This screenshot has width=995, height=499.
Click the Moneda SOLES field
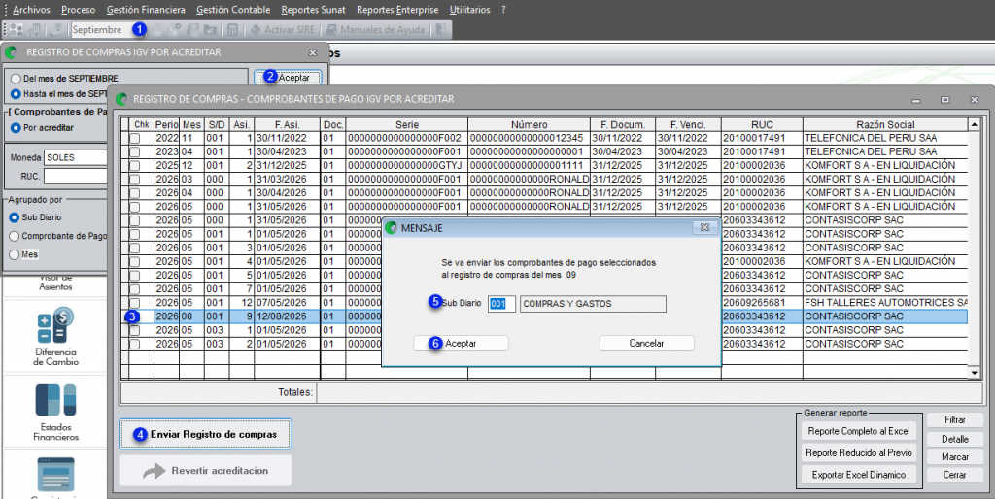[75, 158]
